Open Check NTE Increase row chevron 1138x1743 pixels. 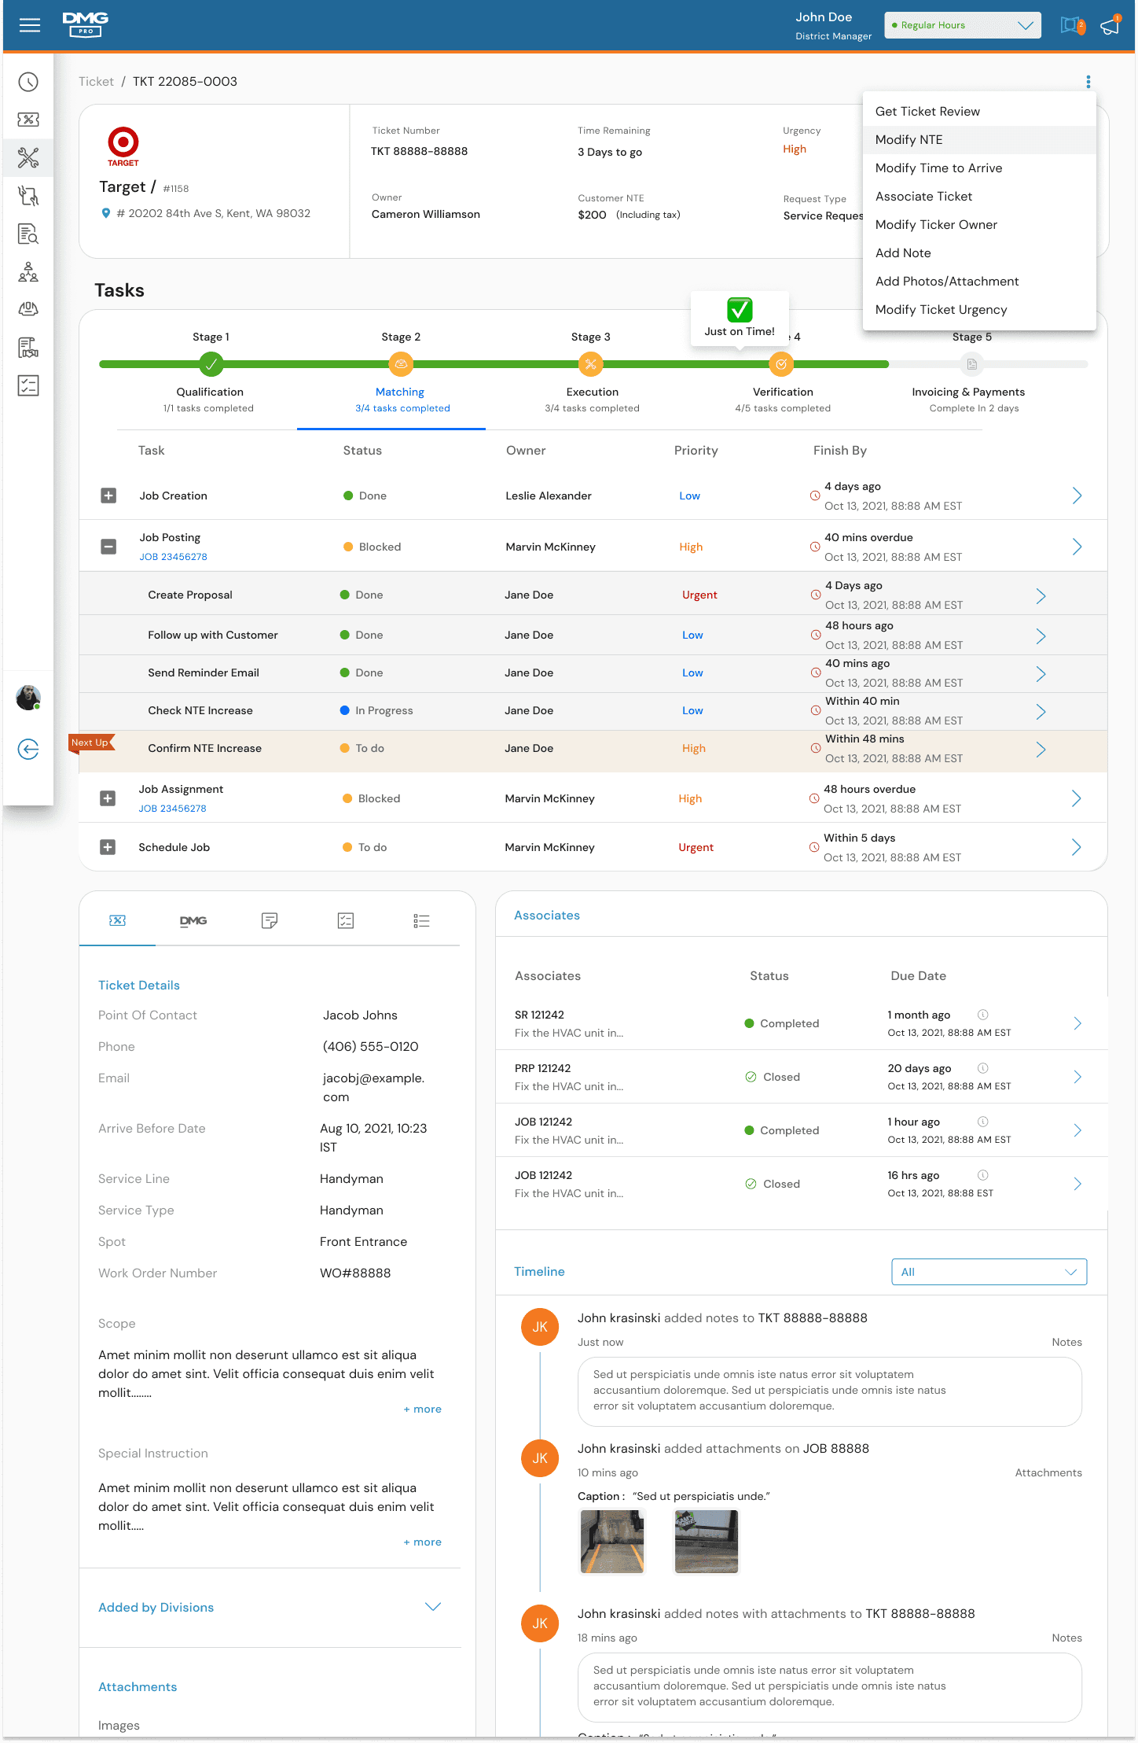point(1041,712)
